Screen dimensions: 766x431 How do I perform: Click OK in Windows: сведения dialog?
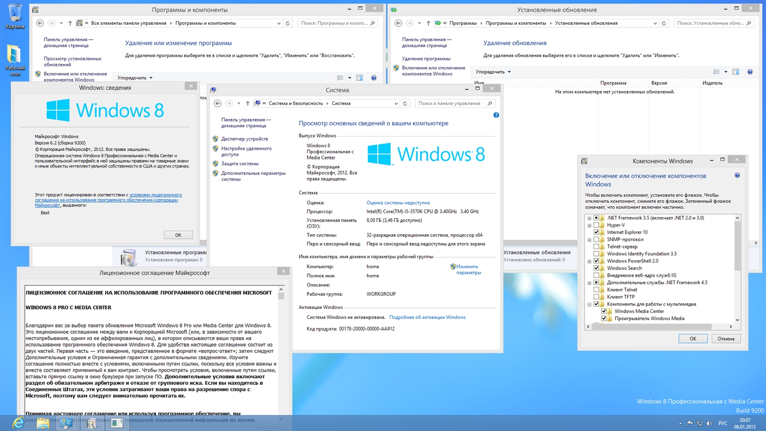(x=178, y=235)
